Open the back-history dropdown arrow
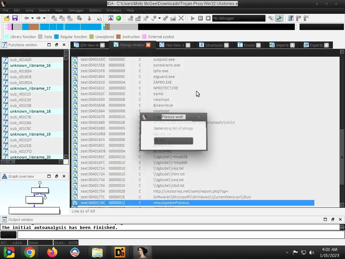345x259 pixels. 32,18
